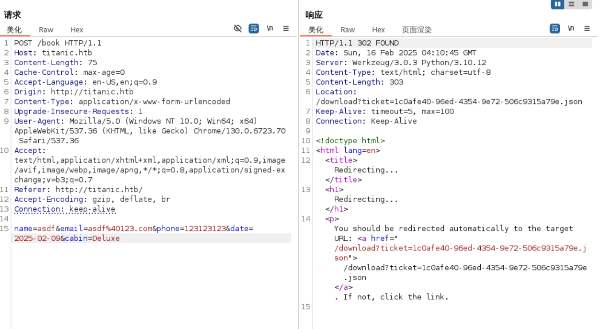Select the 美化 tab in the request panel

pos(14,30)
